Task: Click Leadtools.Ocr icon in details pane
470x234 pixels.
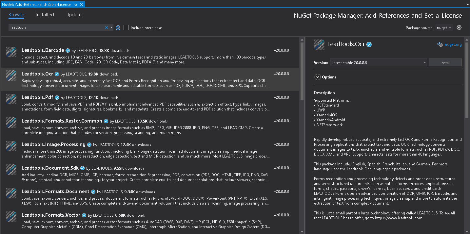Action: pyautogui.click(x=319, y=44)
